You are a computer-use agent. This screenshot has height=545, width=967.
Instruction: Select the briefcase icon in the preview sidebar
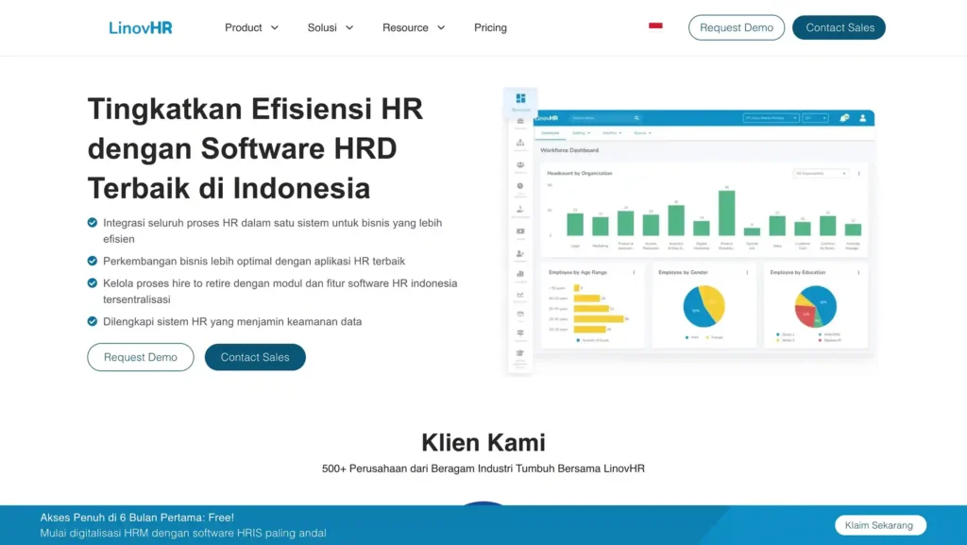point(520,121)
